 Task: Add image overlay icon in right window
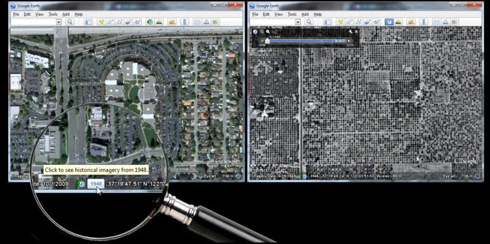coord(367,22)
